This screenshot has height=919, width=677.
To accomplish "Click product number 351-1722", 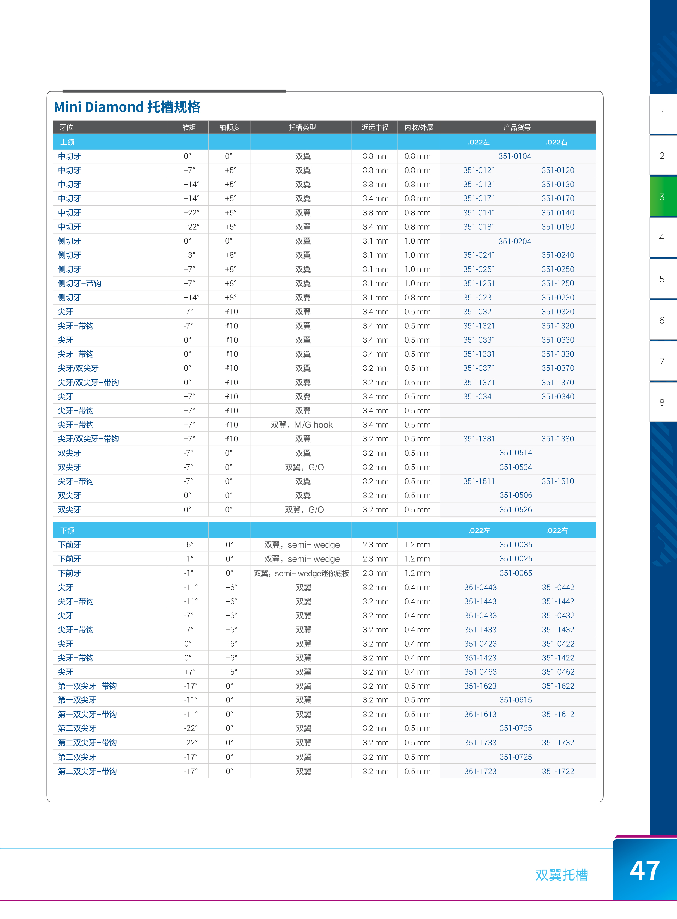I will click(x=558, y=772).
